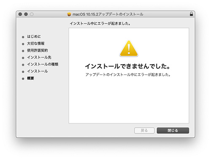Select the インストール step in sidebar
The image size is (211, 159).
pyautogui.click(x=37, y=71)
